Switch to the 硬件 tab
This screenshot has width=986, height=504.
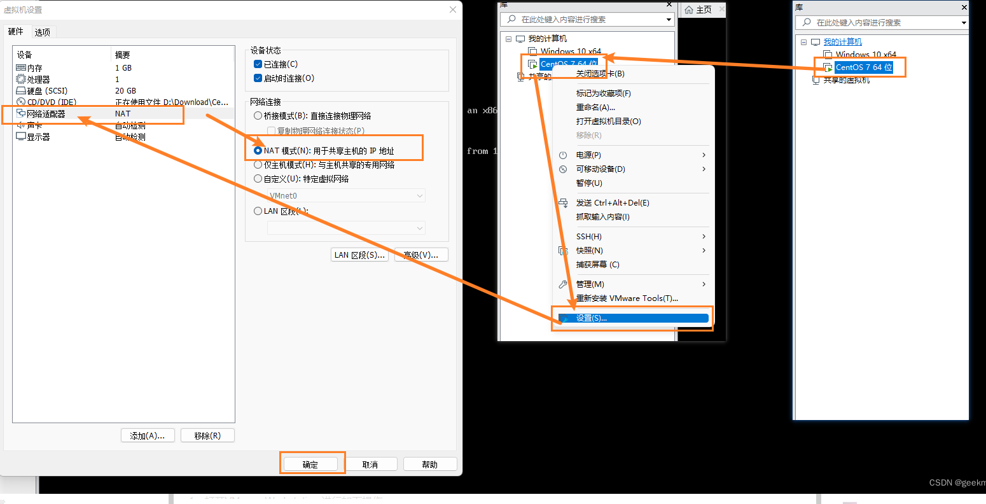click(x=16, y=31)
